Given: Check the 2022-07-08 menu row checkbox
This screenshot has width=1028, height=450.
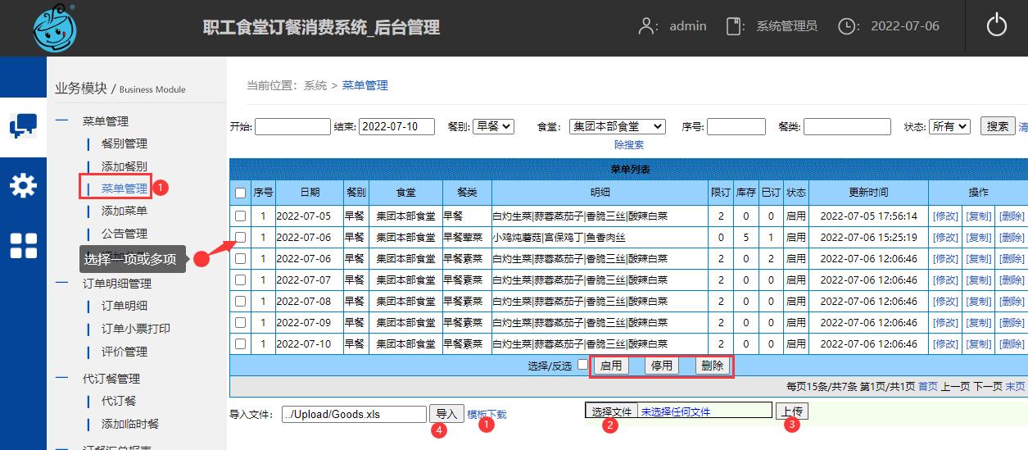Looking at the screenshot, I should (x=240, y=302).
